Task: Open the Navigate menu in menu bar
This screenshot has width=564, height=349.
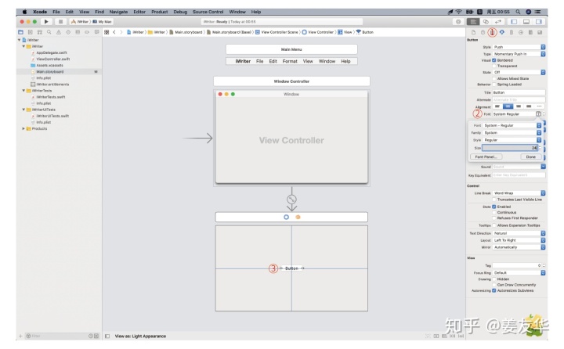Action: [118, 12]
